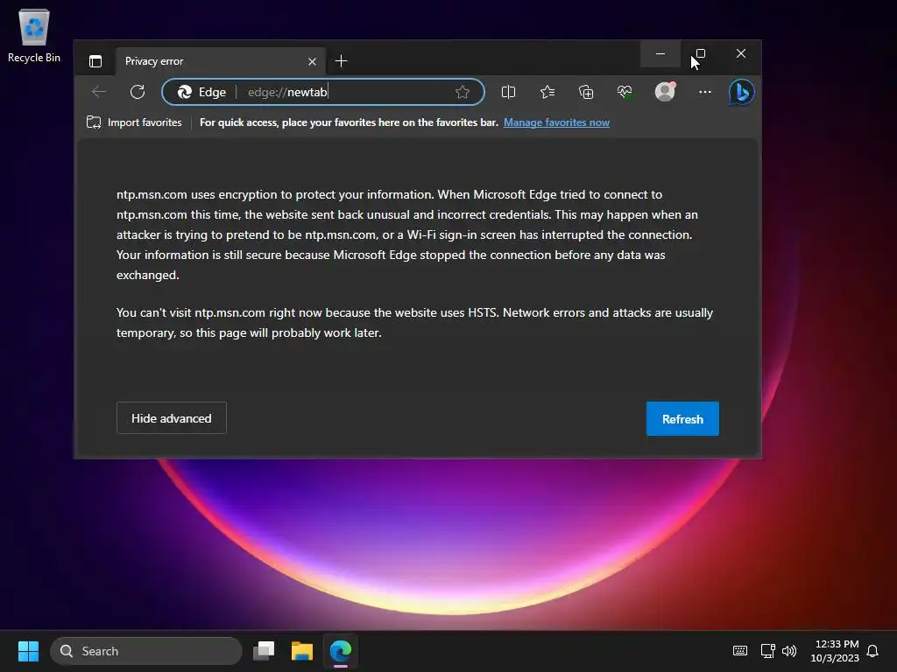Open Settings and more ellipsis menu
This screenshot has width=897, height=672.
coord(705,92)
